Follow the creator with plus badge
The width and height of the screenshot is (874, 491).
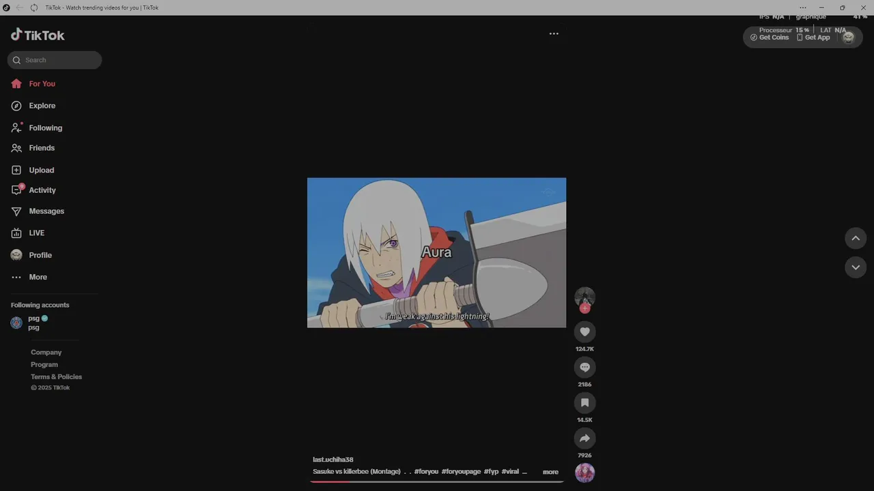(584, 308)
